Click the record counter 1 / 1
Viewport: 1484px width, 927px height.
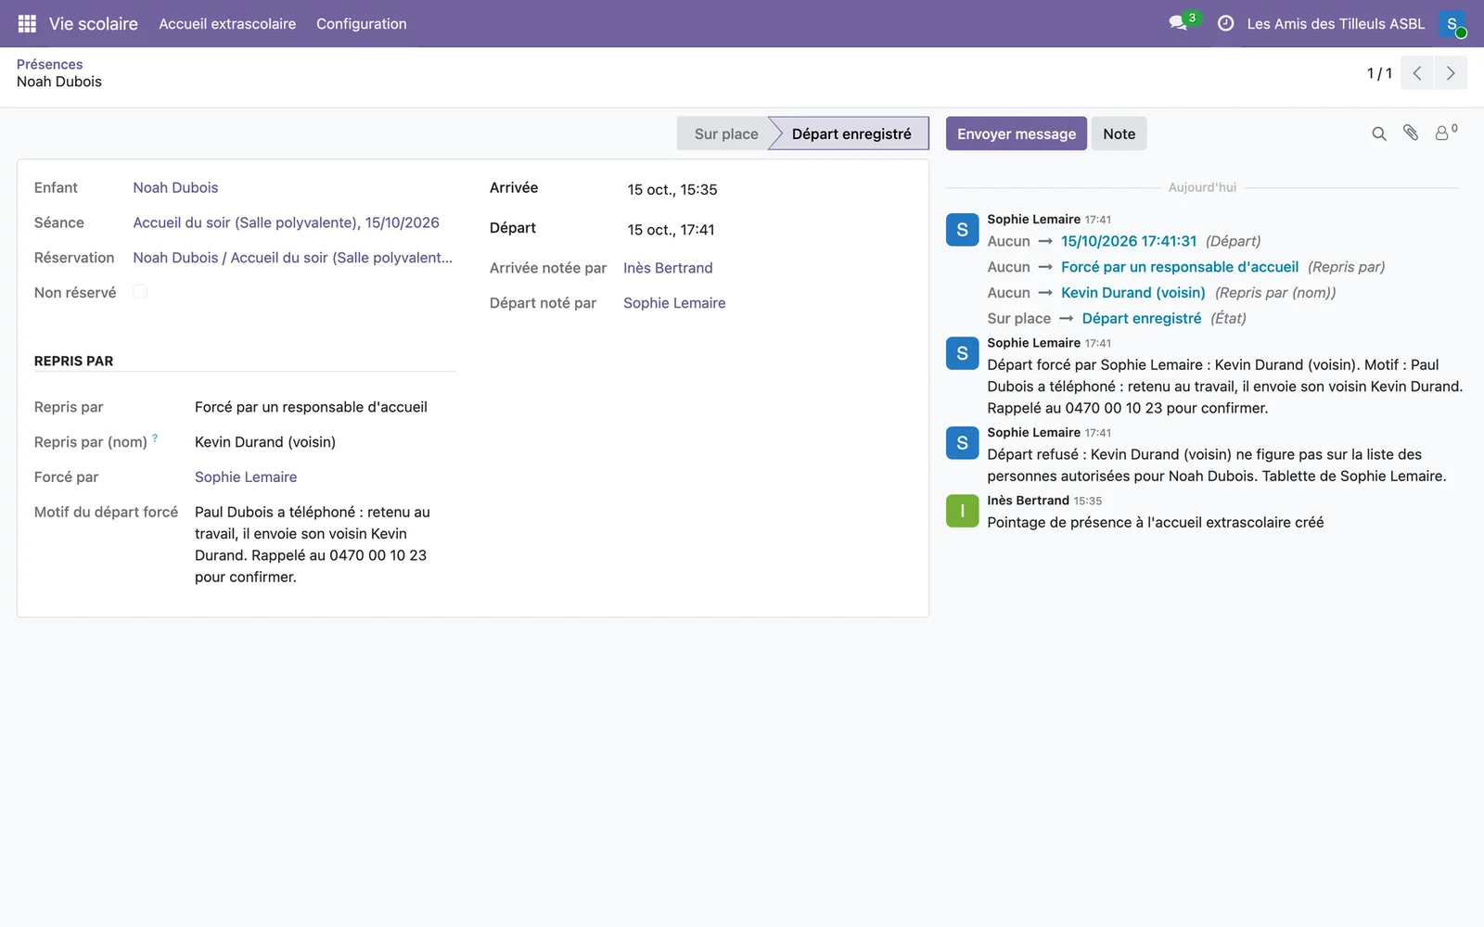click(1379, 73)
